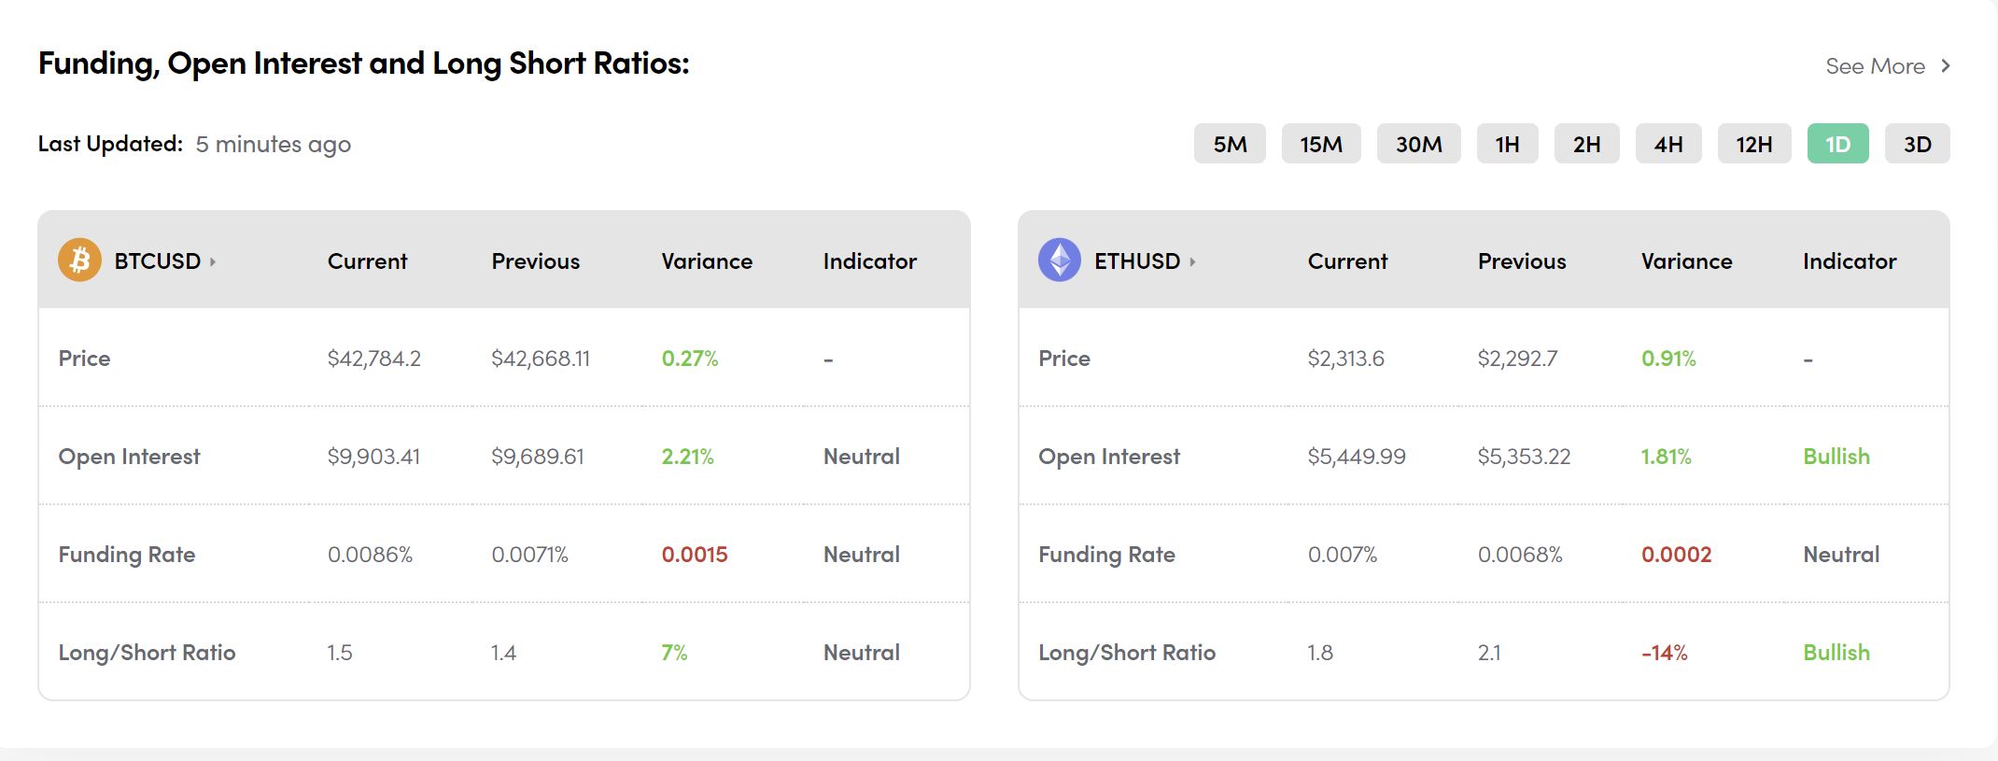This screenshot has width=1998, height=761.
Task: Click the active 1D timeframe
Action: (1837, 144)
